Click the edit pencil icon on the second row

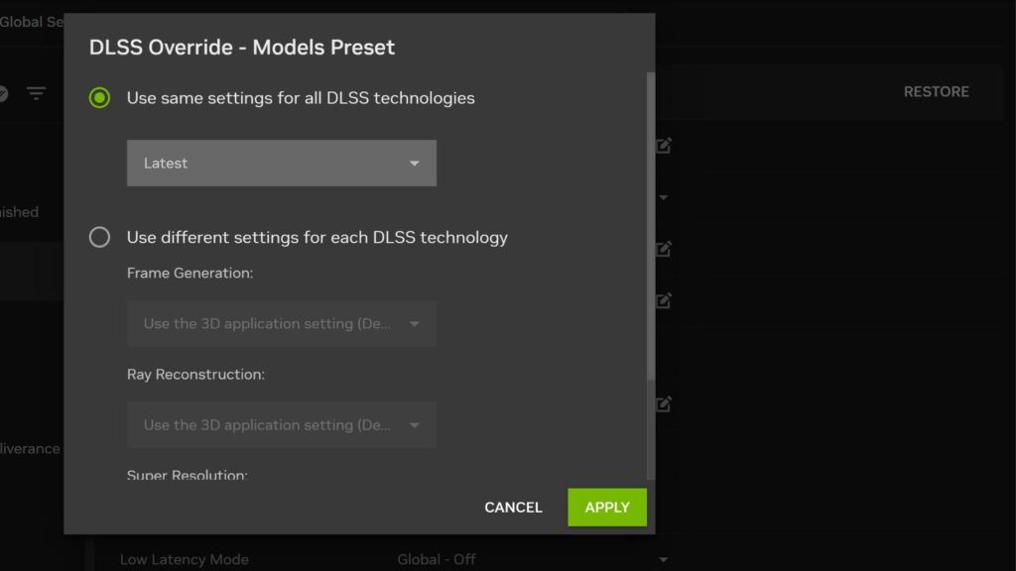point(662,248)
